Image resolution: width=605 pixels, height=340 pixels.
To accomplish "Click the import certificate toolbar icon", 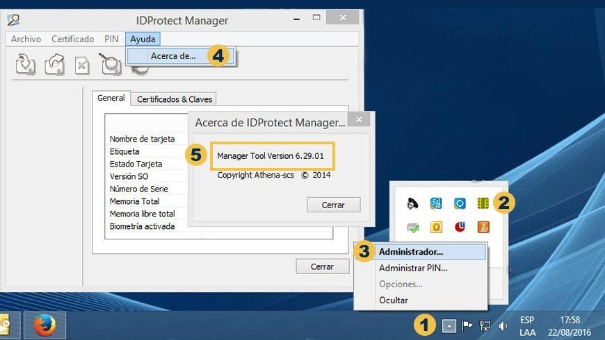I will [26, 65].
